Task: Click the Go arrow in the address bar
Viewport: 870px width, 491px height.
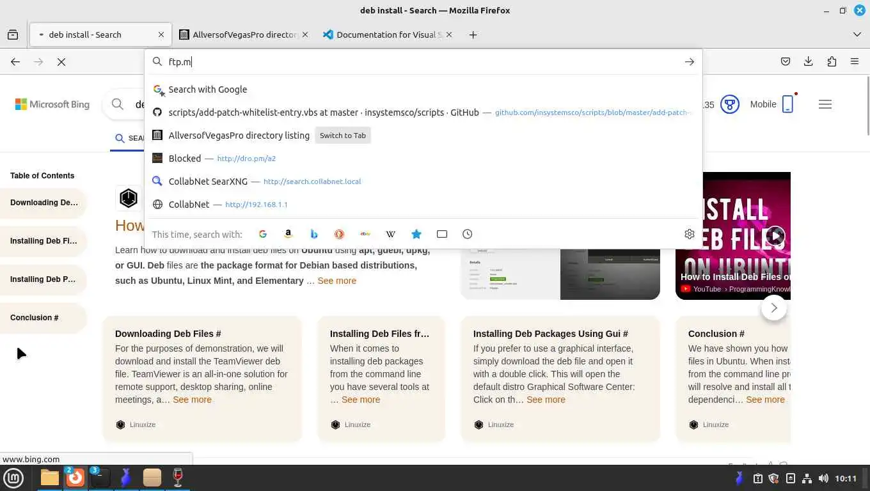Action: tap(689, 62)
